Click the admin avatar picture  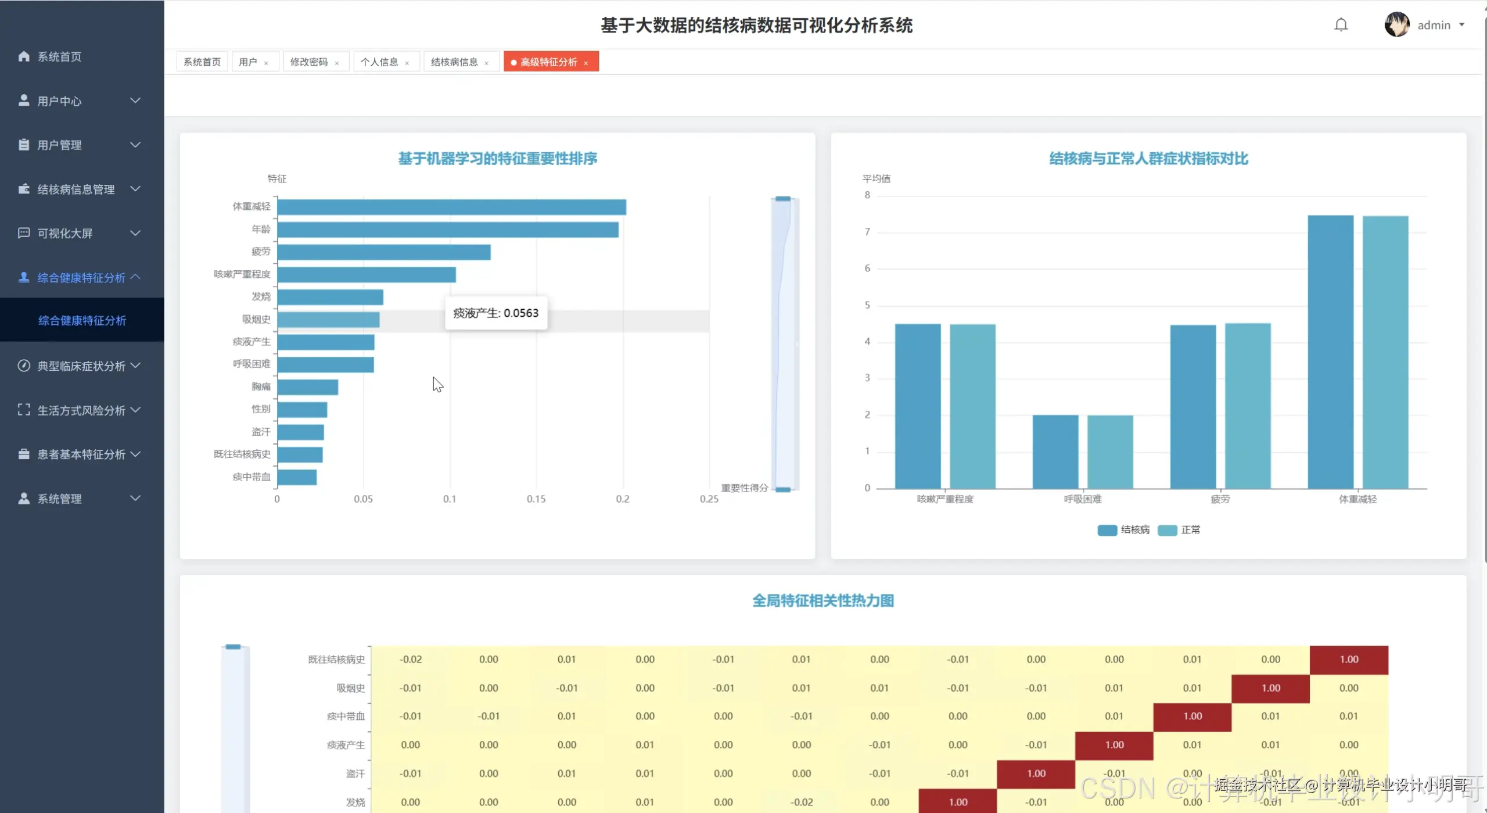click(x=1396, y=25)
